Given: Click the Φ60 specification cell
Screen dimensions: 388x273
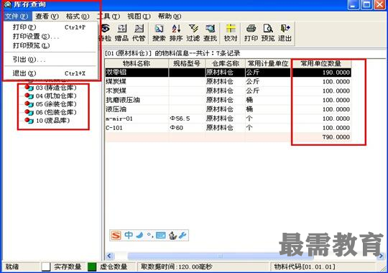Looking at the screenshot, I should [x=187, y=128].
